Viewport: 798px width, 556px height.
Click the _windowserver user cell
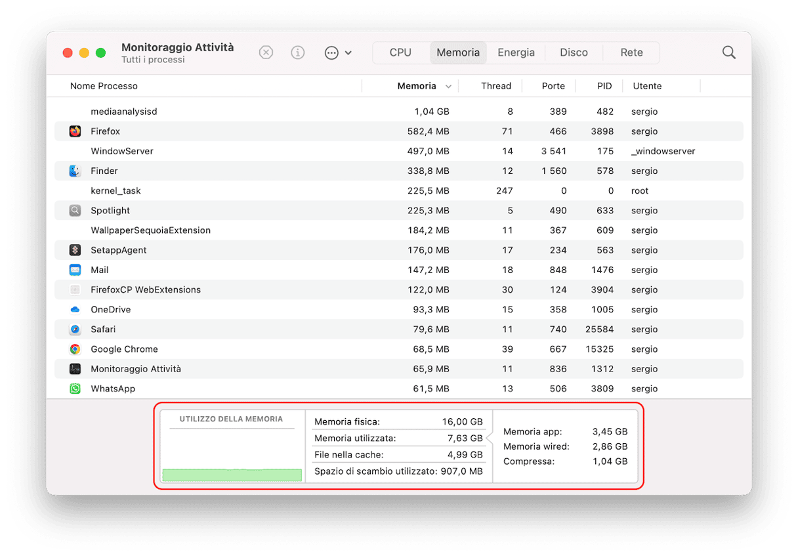coord(663,151)
